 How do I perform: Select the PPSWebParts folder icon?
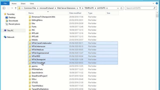point(30,69)
